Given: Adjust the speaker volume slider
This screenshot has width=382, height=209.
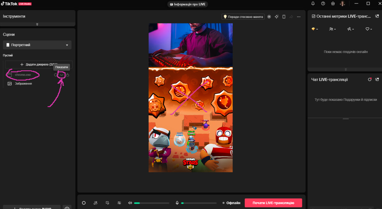Looking at the screenshot, I should (x=152, y=203).
